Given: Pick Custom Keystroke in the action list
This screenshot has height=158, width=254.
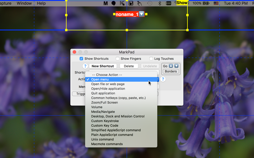Looking at the screenshot, I should tap(106, 121).
